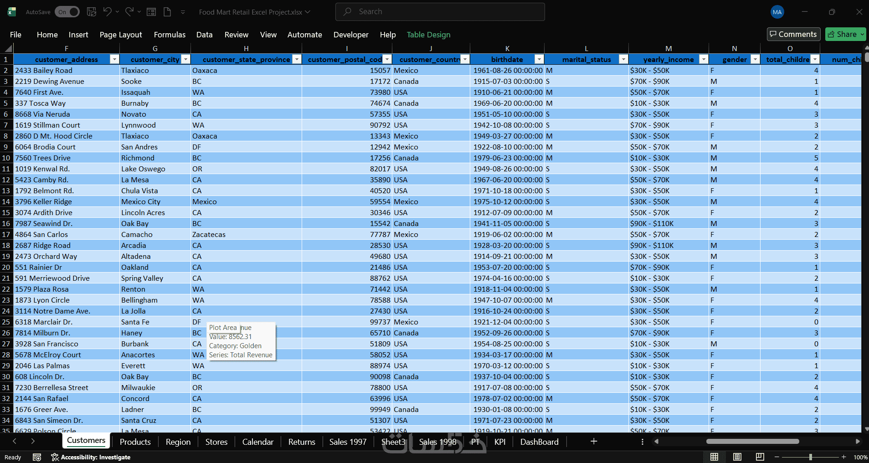This screenshot has width=869, height=463.
Task: Select the Sales 1997 sheet tab
Action: point(348,442)
